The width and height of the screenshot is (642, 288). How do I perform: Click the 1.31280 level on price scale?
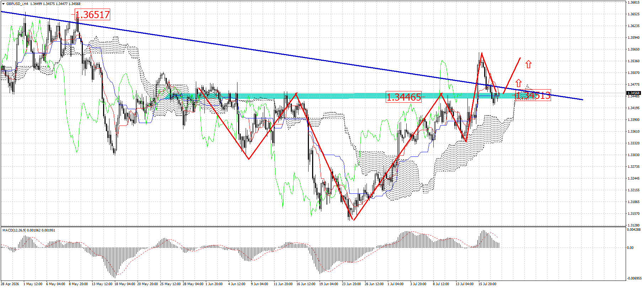[x=633, y=225]
